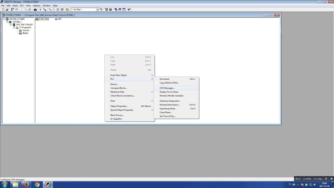Choose Display Force Values
334x188 pixels.
(176, 92)
